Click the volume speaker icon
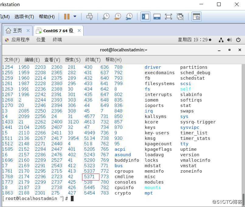Image resolution: width=245 pixels, height=207 pixels. (x=229, y=40)
